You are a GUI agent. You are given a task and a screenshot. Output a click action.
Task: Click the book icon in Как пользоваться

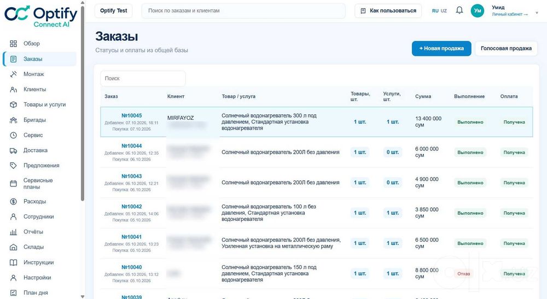tap(363, 11)
